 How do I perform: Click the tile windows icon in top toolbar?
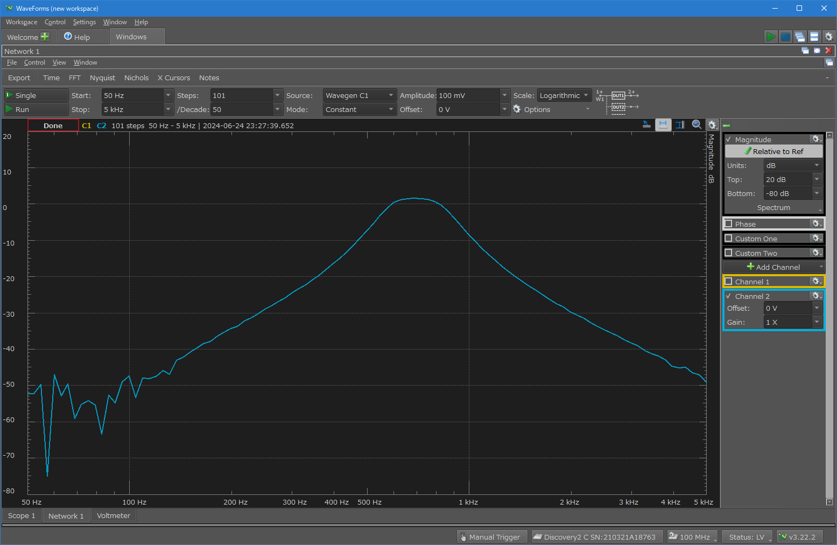pyautogui.click(x=814, y=37)
